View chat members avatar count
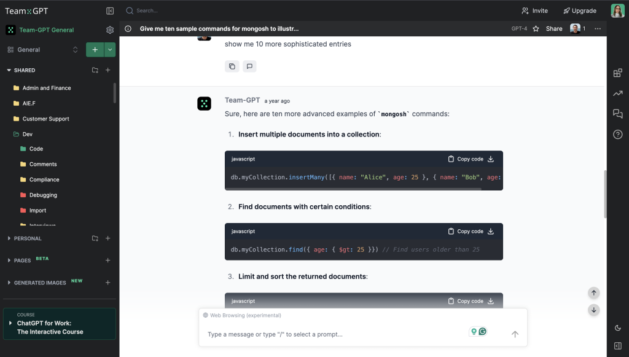Viewport: 629px width, 357px height. click(577, 29)
